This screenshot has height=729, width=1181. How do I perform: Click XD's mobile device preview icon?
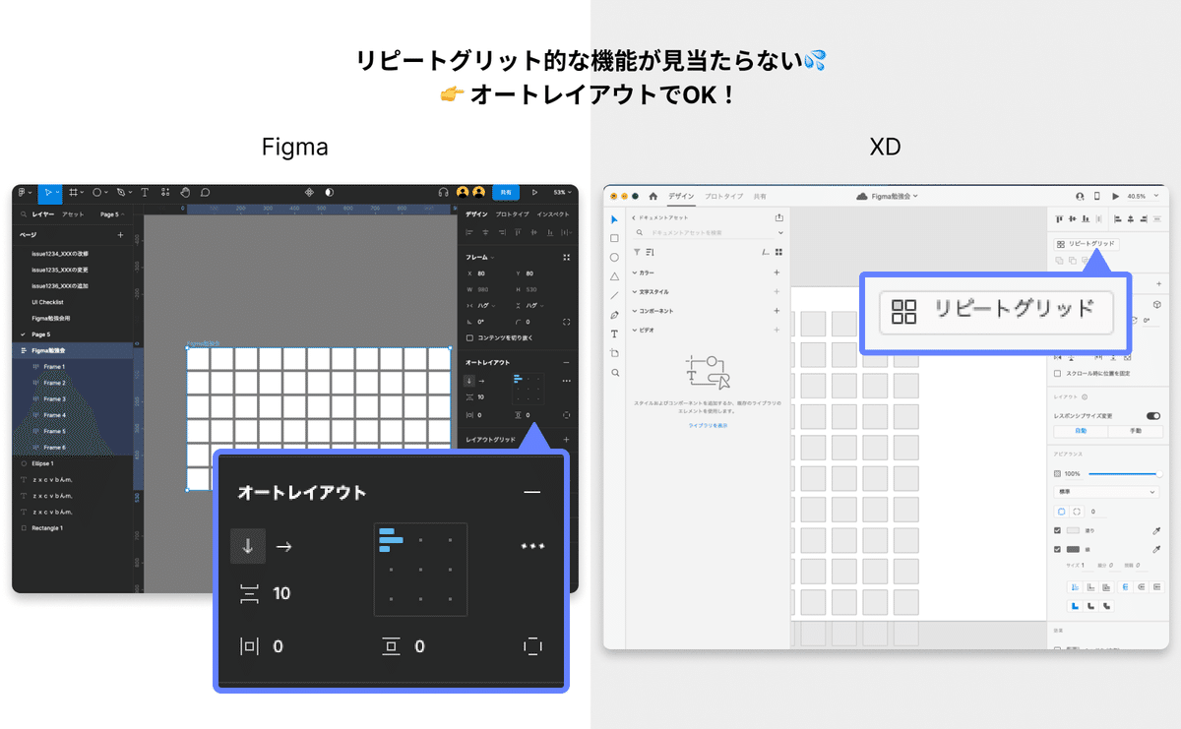click(1097, 197)
